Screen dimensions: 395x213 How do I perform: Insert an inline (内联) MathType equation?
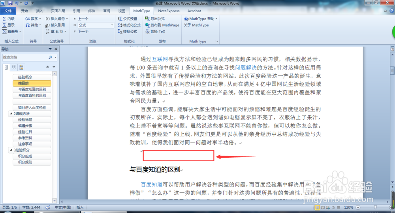[x=9, y=19]
